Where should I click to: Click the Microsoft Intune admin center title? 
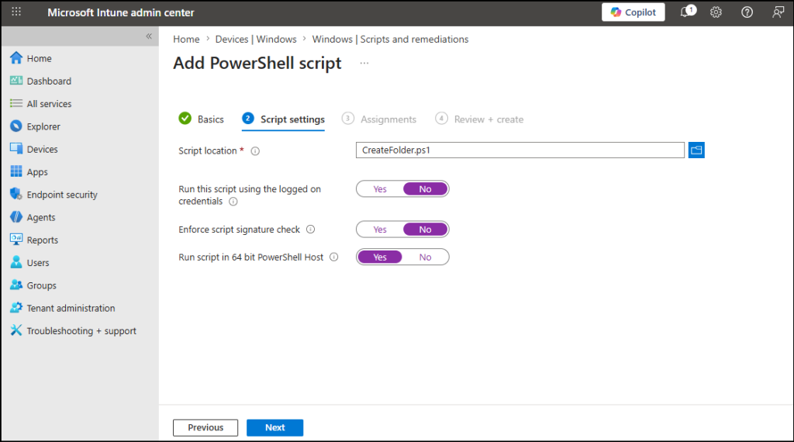[x=120, y=12]
